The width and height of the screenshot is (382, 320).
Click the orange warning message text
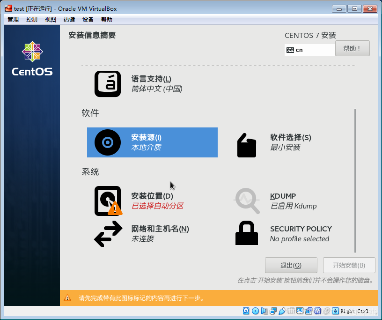pyautogui.click(x=141, y=298)
